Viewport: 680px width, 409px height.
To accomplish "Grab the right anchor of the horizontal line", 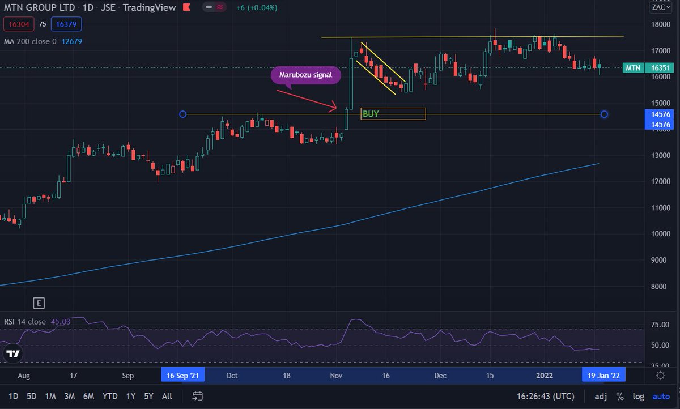I will tap(604, 114).
